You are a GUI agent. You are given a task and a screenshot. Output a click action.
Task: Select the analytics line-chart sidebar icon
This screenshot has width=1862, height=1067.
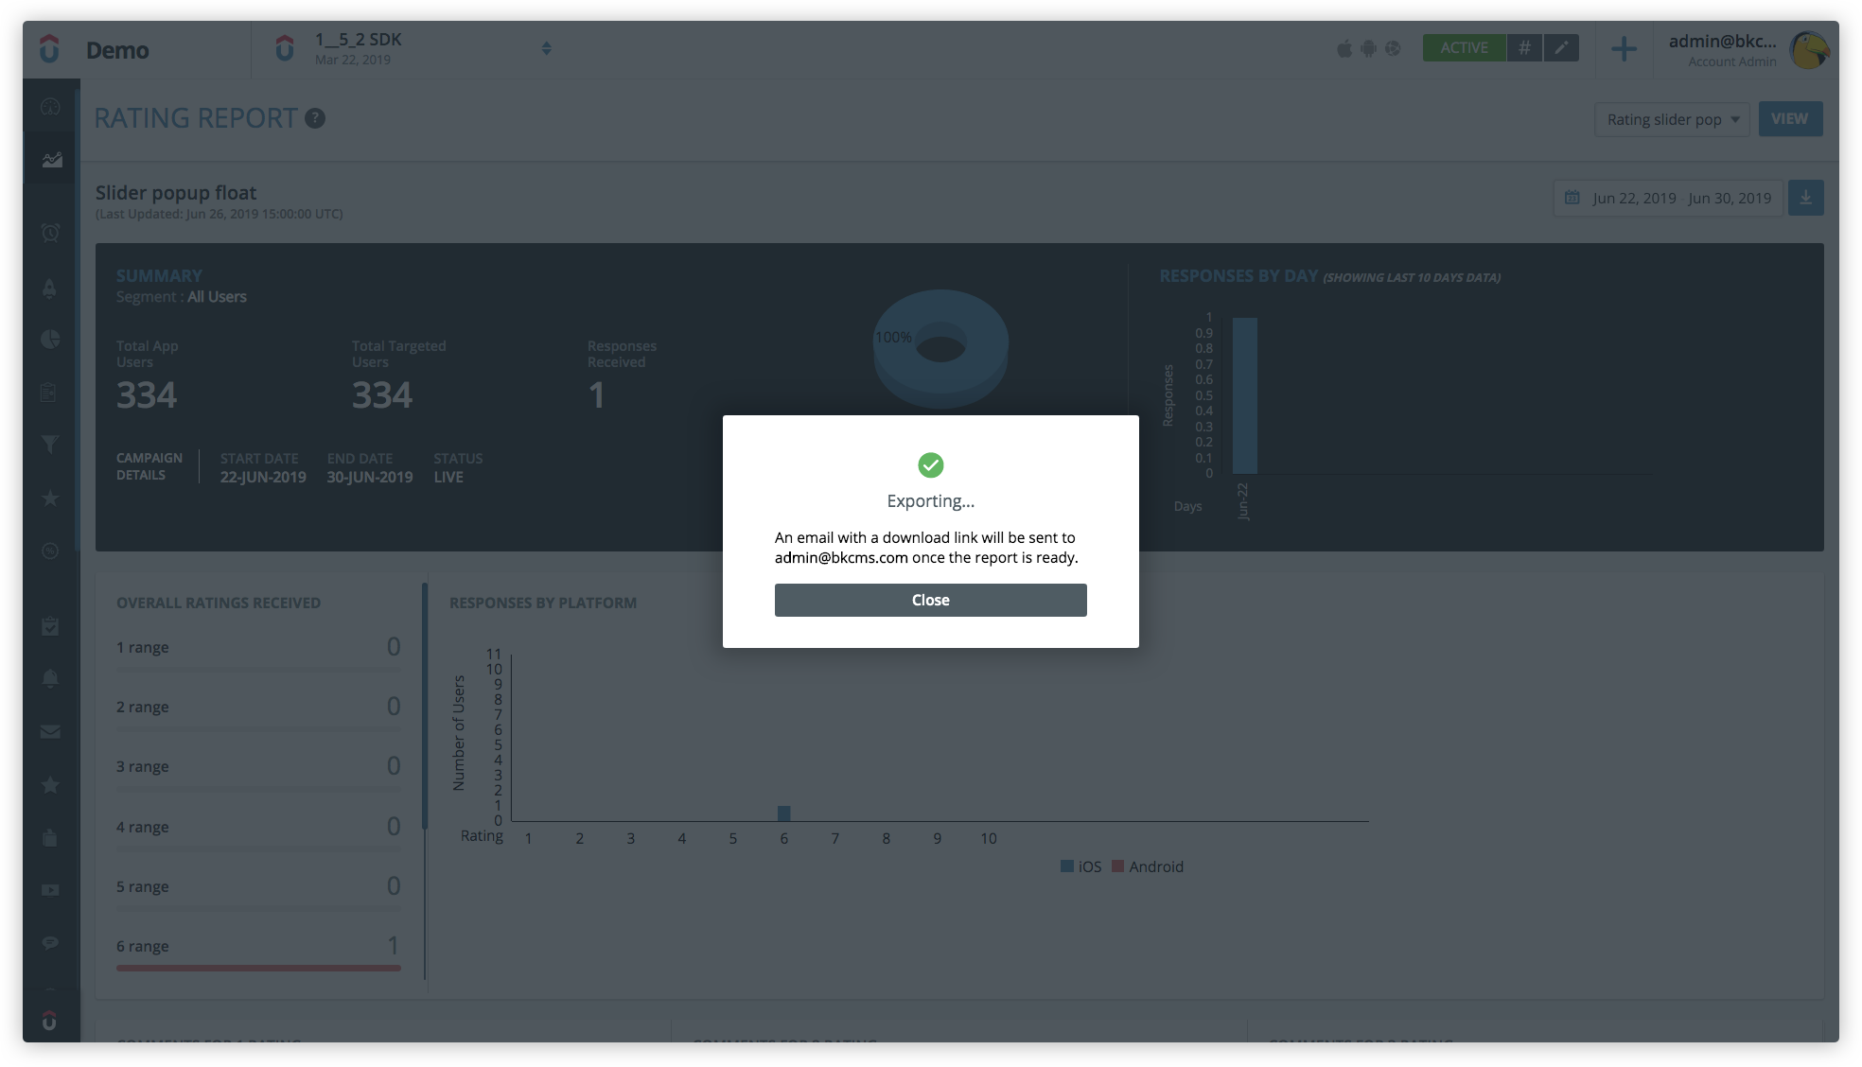tap(51, 160)
